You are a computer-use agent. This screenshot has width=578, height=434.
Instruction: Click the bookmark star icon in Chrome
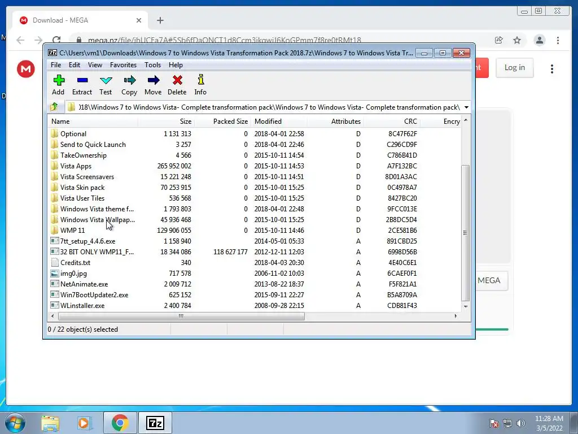tap(517, 40)
